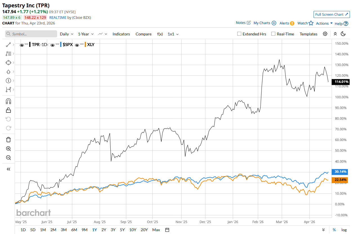Open the Daily frequency dropdown
The height and width of the screenshot is (234, 353).
point(66,34)
